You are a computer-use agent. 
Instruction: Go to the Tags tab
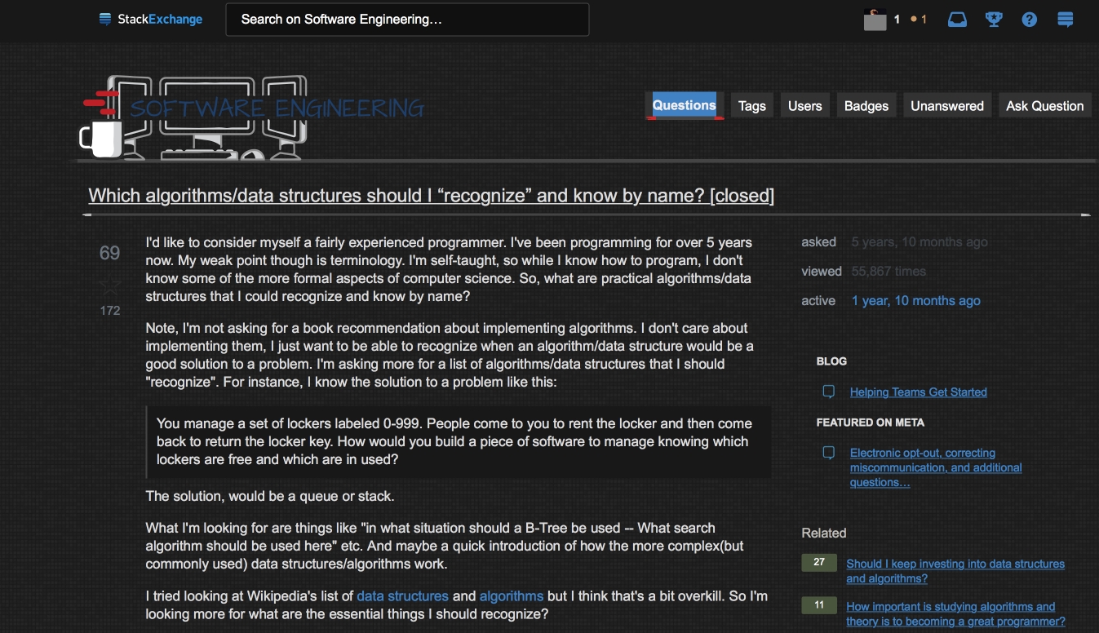(x=751, y=106)
